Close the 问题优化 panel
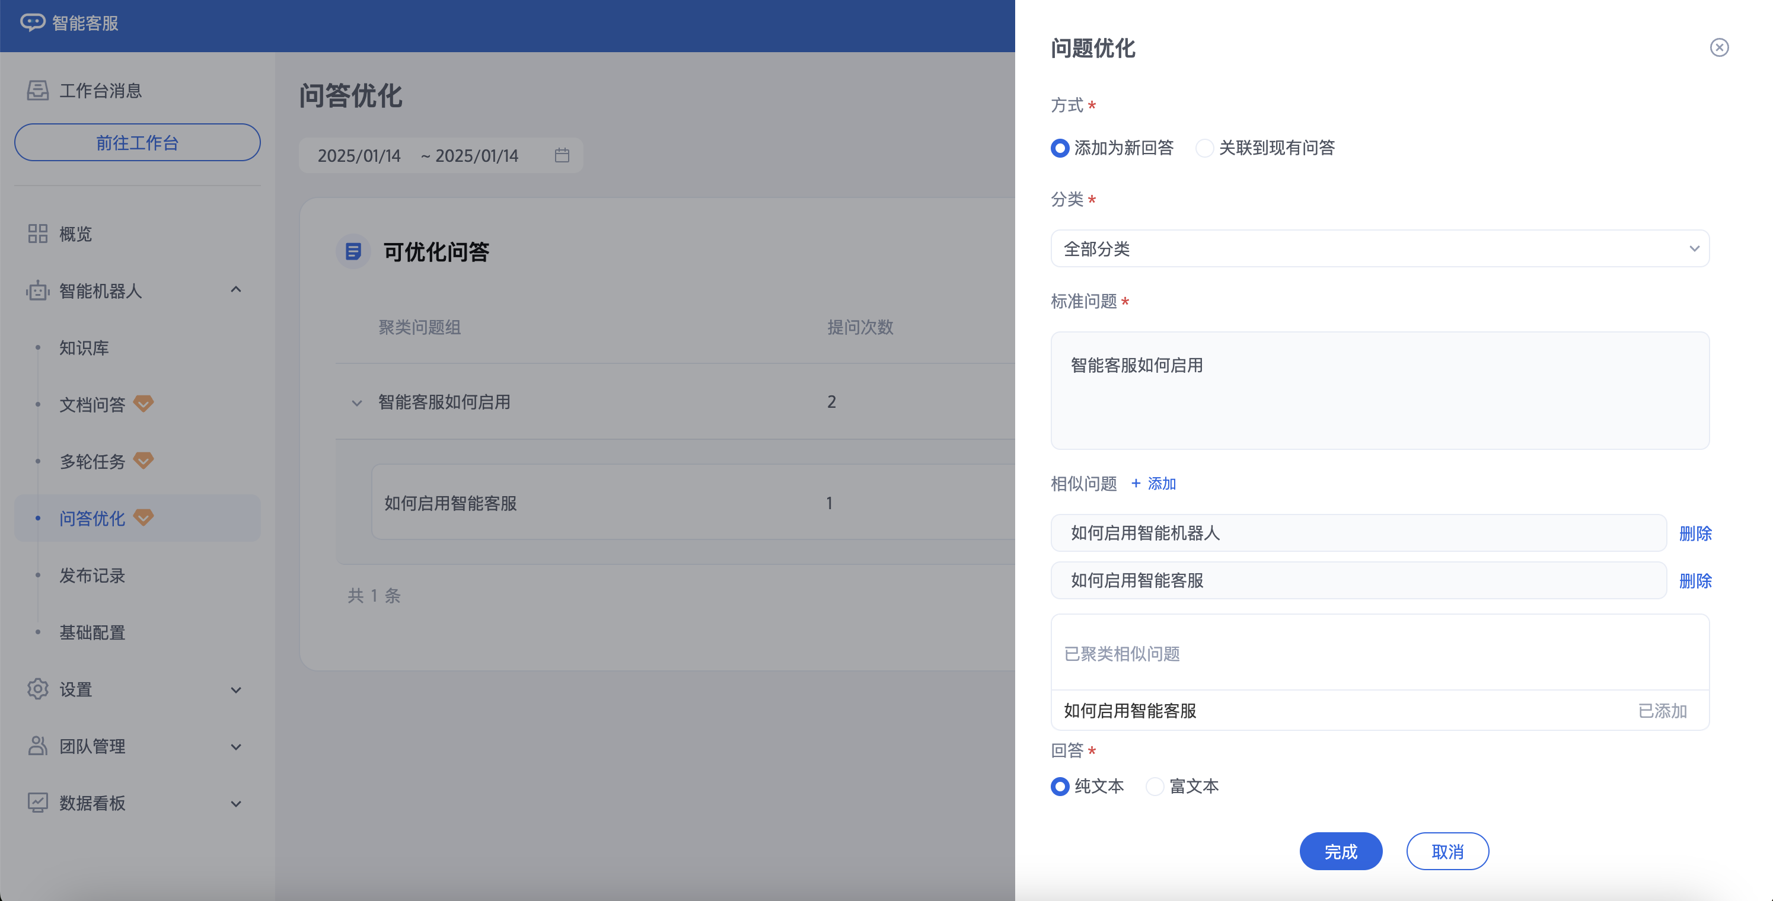The image size is (1773, 901). pos(1718,47)
